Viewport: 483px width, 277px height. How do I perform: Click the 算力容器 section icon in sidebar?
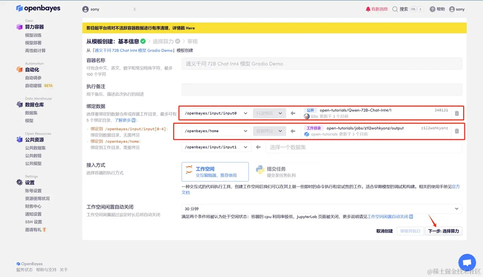coord(19,27)
